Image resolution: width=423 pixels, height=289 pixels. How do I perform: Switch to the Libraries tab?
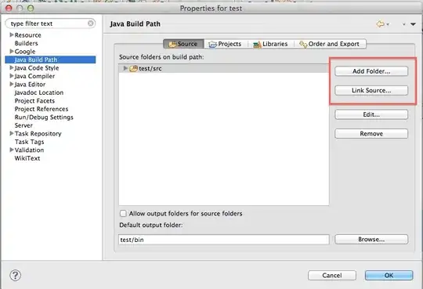click(270, 44)
